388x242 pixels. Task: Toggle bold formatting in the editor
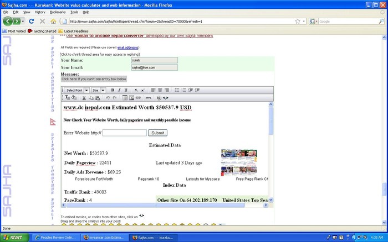click(x=113, y=90)
